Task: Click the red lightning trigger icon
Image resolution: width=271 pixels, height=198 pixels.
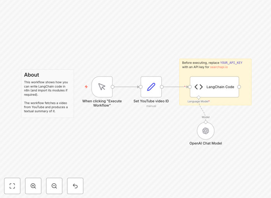Action: click(x=86, y=87)
